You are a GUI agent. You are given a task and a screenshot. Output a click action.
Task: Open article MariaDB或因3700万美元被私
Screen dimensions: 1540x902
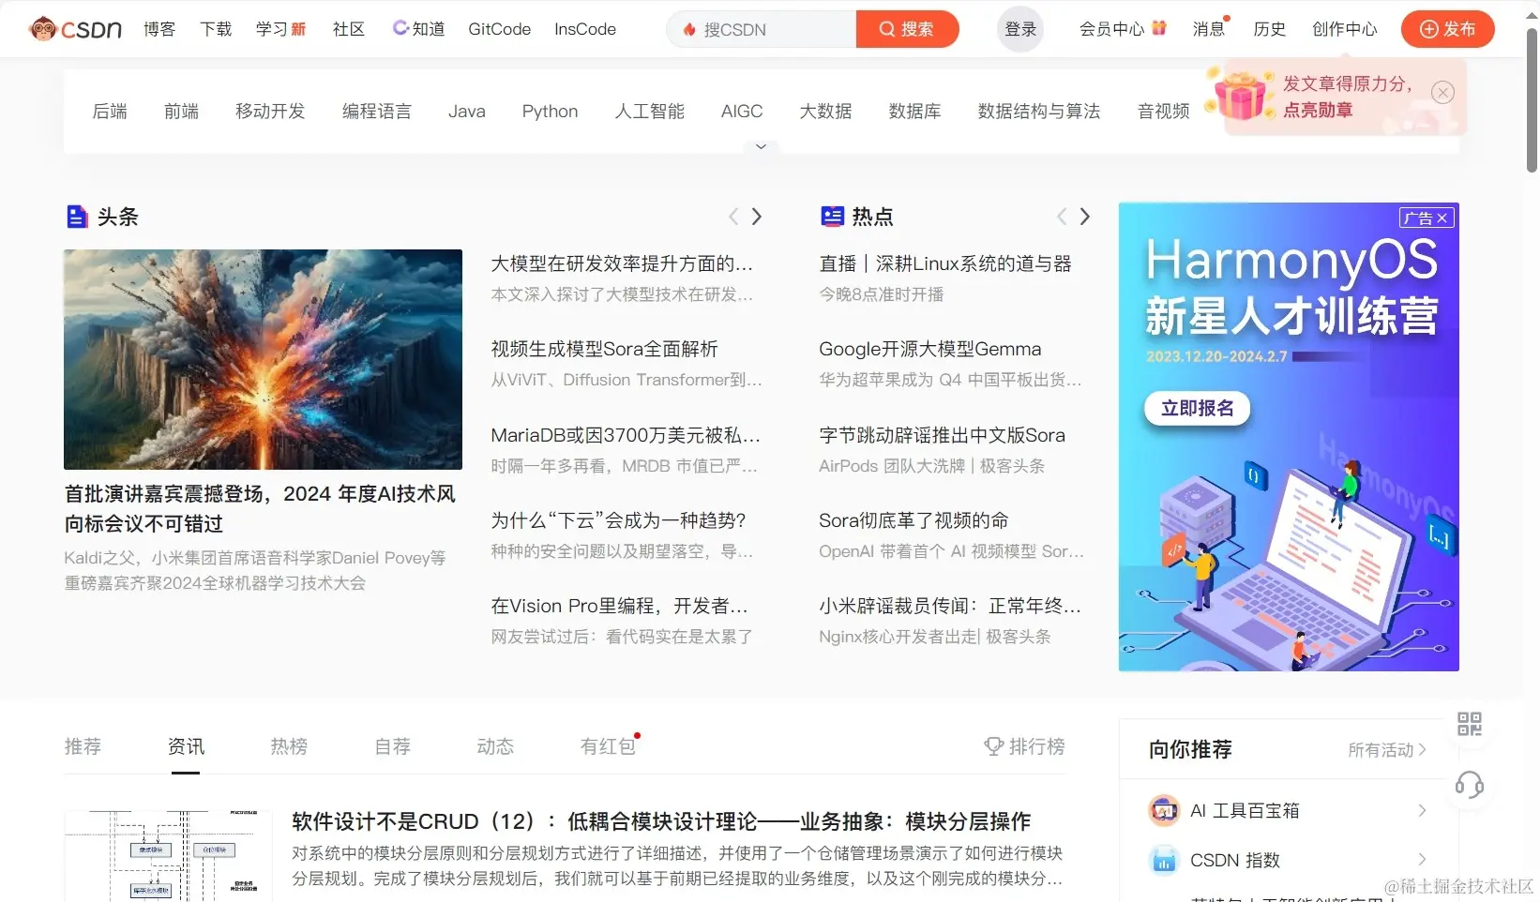pyautogui.click(x=626, y=435)
